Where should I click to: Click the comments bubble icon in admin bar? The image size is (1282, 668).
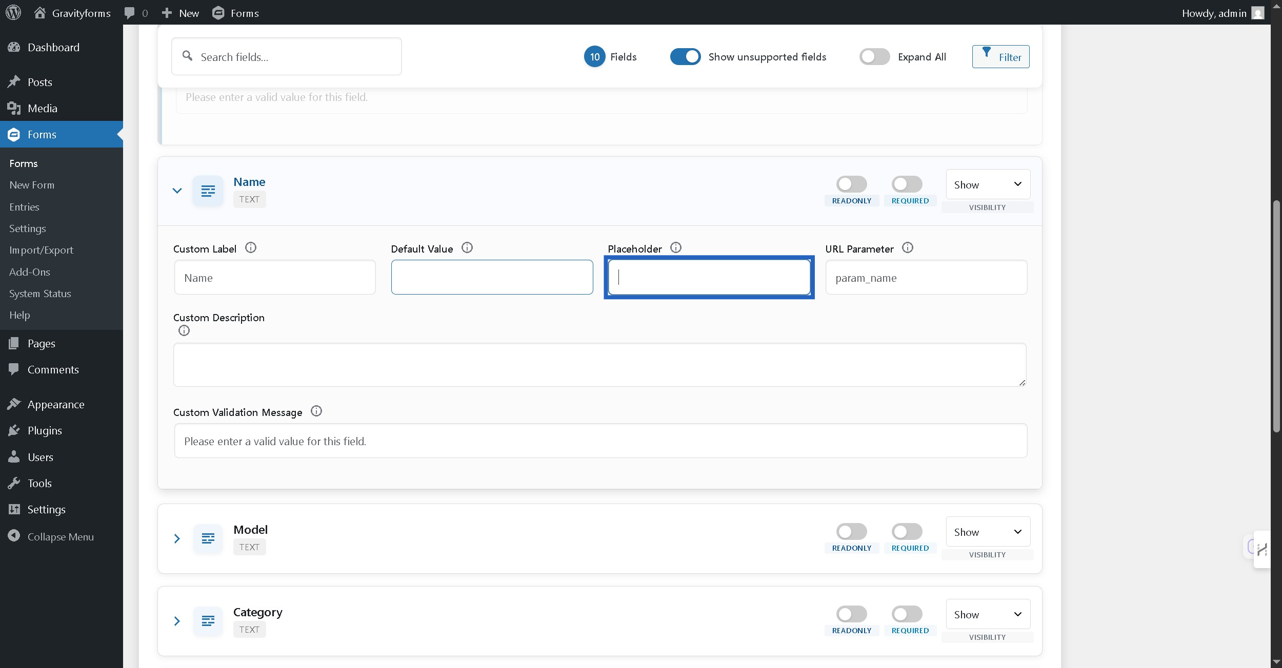[130, 13]
